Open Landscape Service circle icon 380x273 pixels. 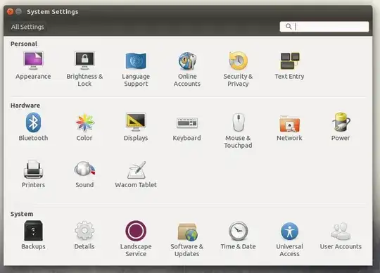point(136,231)
